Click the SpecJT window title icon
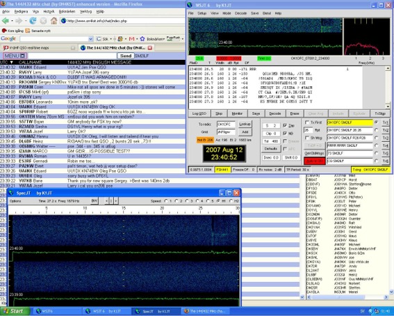 click(11, 193)
